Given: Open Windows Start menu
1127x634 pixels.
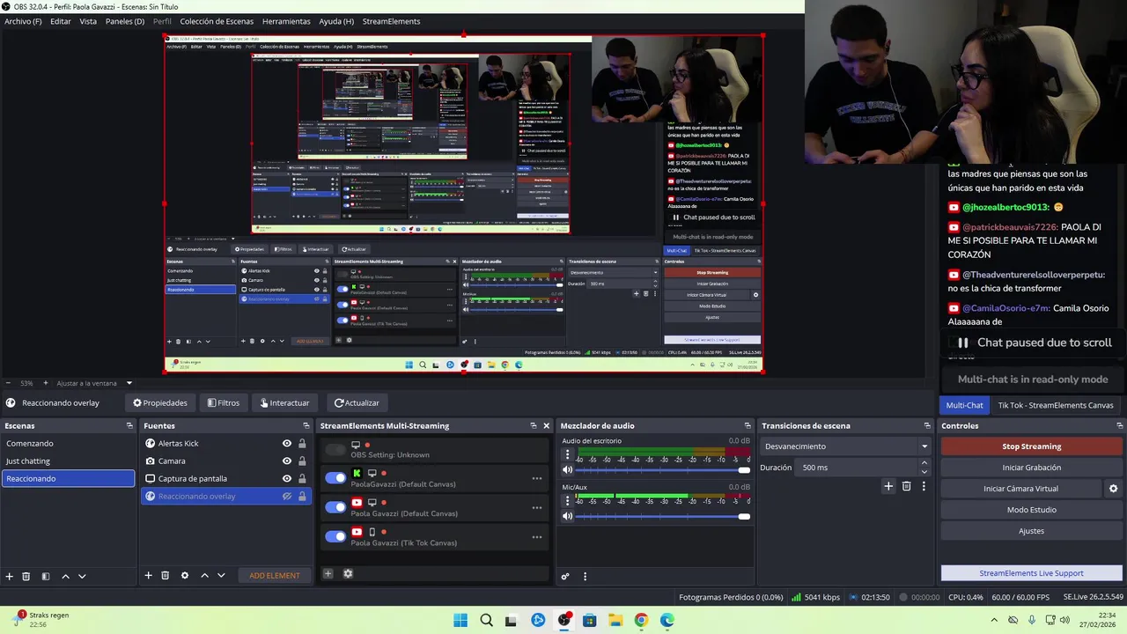Looking at the screenshot, I should point(460,620).
